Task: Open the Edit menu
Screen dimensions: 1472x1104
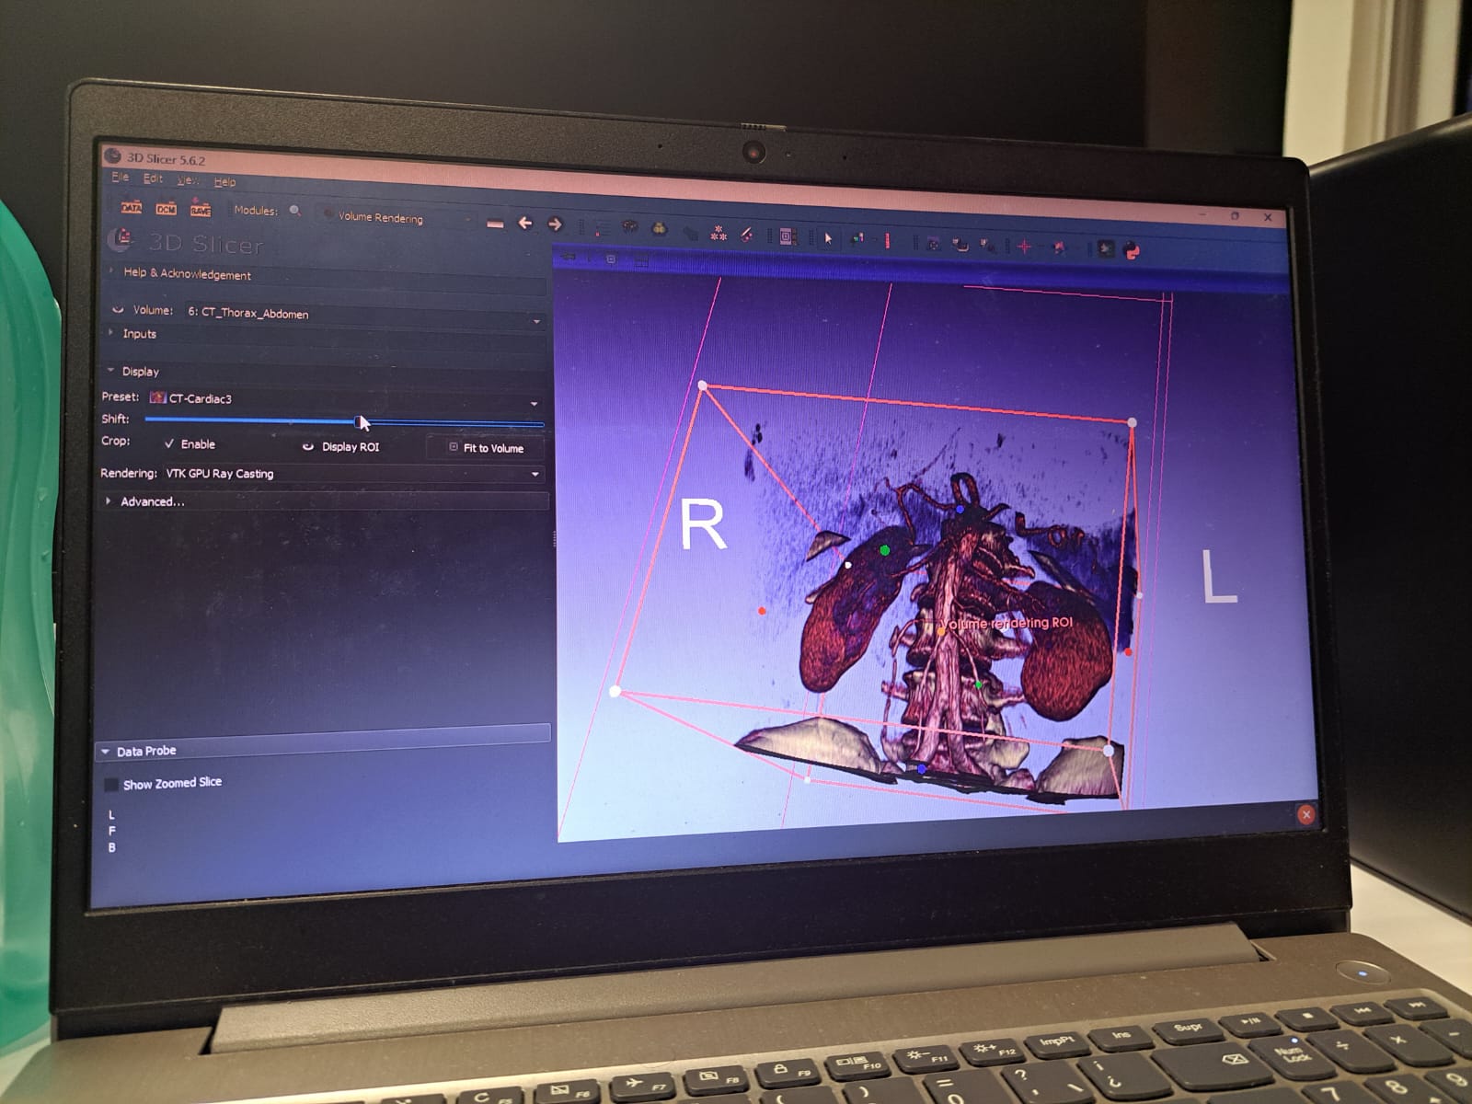Action: coord(153,178)
